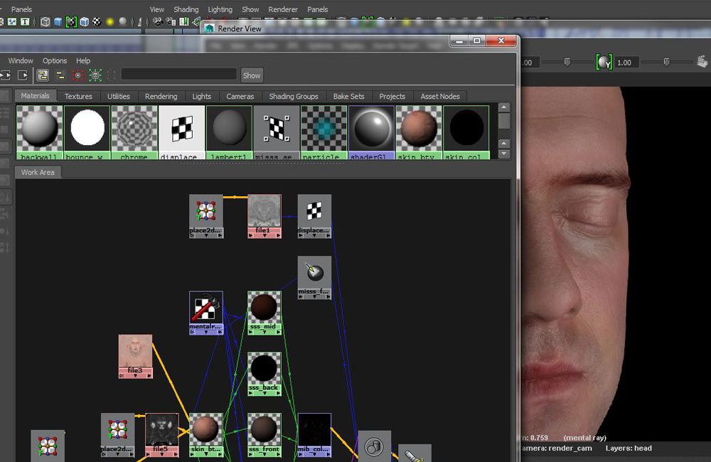
Task: Switch to the Utilities tab
Action: 118,96
